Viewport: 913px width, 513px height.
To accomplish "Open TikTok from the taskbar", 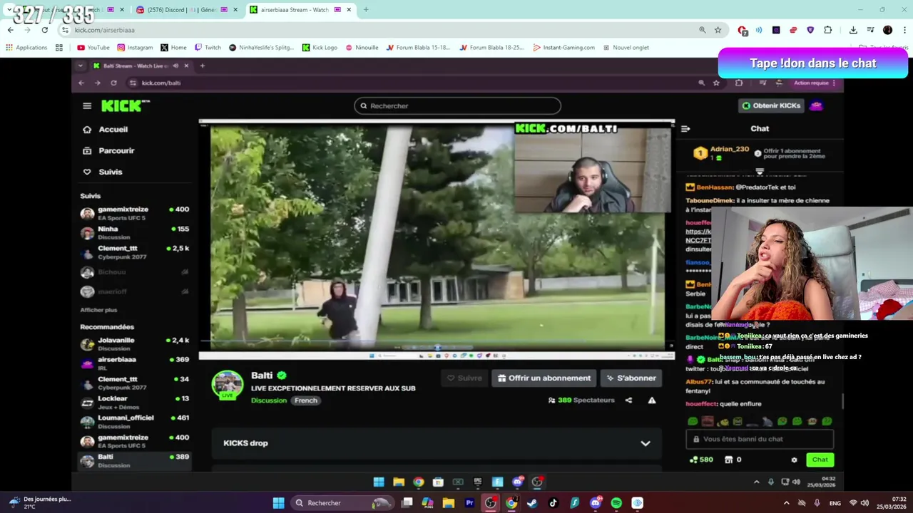I will point(553,503).
